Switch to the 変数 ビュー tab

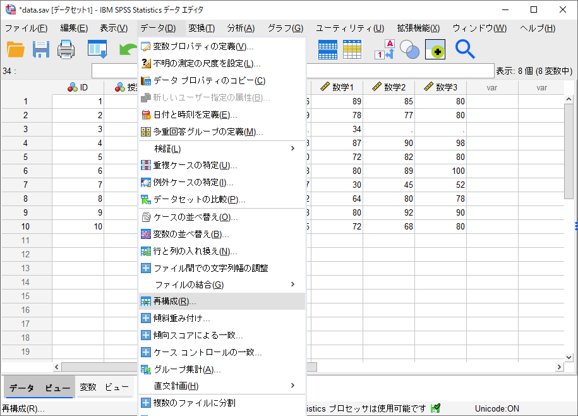104,387
